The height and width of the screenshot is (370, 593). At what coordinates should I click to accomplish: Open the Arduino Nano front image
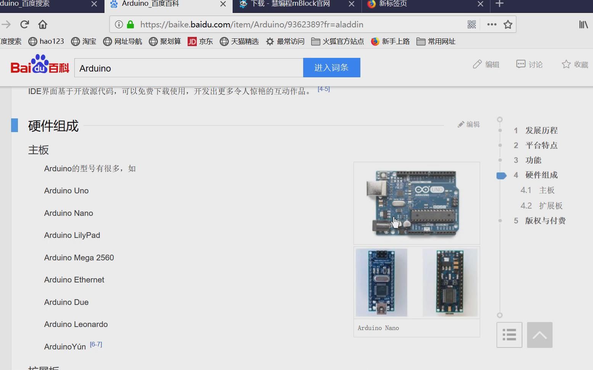[381, 282]
